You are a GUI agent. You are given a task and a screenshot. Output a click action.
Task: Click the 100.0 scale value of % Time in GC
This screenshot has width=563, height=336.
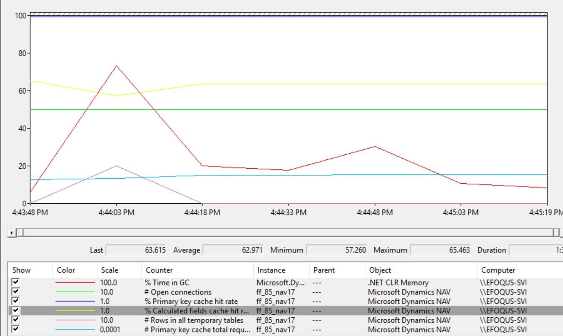click(x=109, y=283)
